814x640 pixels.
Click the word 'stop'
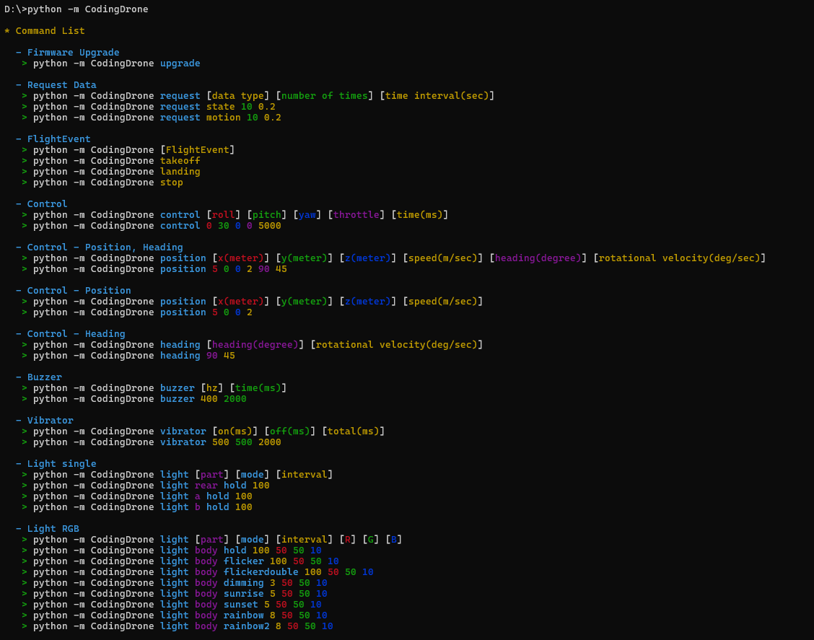tap(171, 183)
